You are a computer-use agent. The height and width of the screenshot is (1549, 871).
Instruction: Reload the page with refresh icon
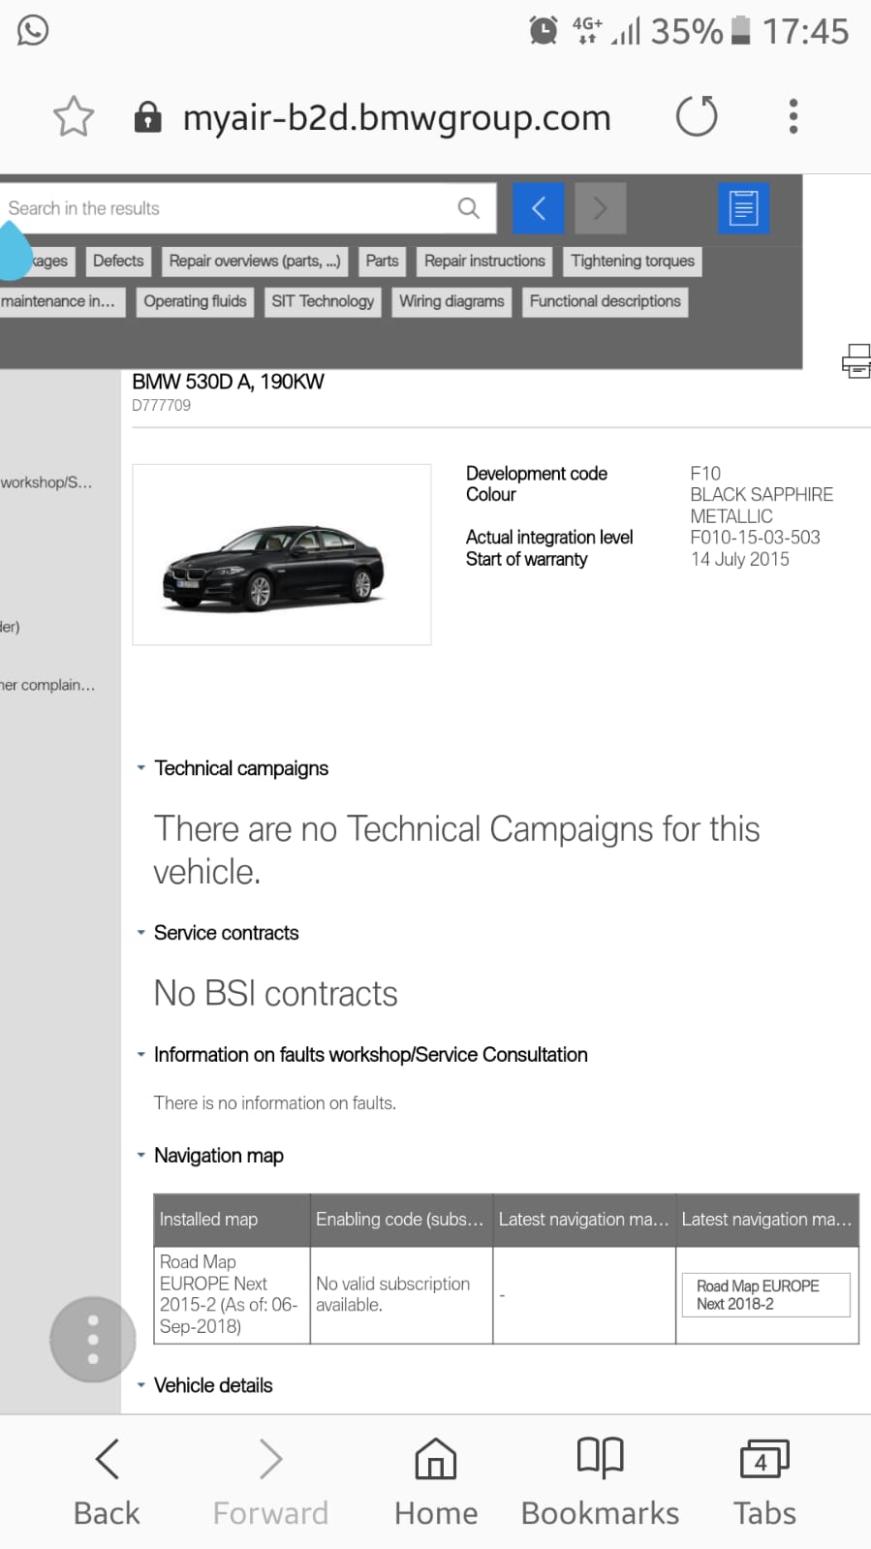tap(697, 116)
